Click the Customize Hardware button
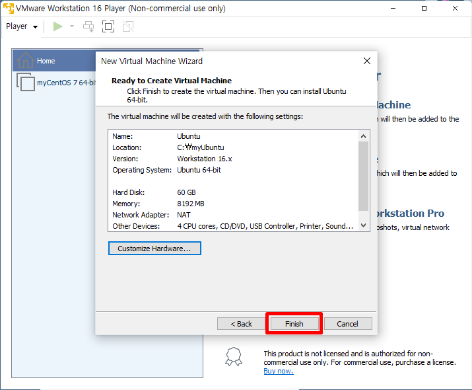The height and width of the screenshot is (390, 472). pyautogui.click(x=154, y=249)
